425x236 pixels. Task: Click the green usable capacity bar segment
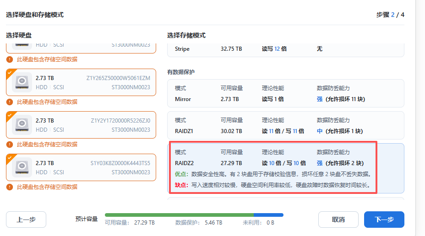(x=179, y=215)
